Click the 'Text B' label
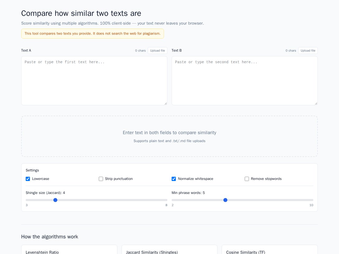The width and height of the screenshot is (339, 254). point(177,51)
